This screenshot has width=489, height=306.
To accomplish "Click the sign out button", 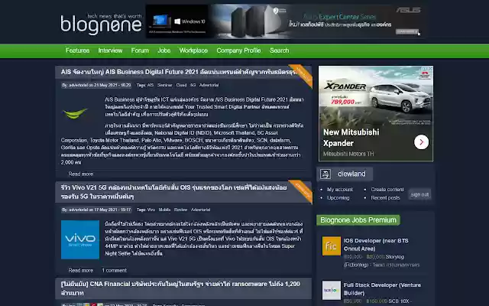I will [x=419, y=194].
